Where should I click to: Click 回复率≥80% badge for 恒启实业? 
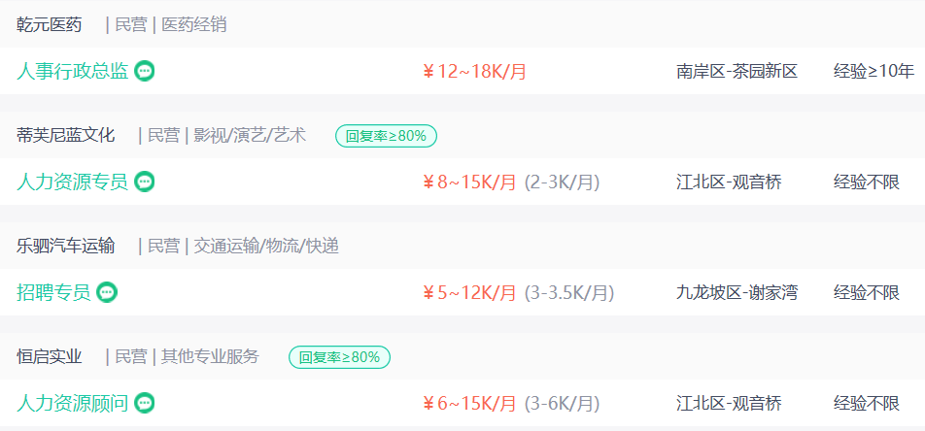[339, 357]
